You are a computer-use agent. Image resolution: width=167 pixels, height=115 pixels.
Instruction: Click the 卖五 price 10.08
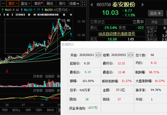click(112, 39)
